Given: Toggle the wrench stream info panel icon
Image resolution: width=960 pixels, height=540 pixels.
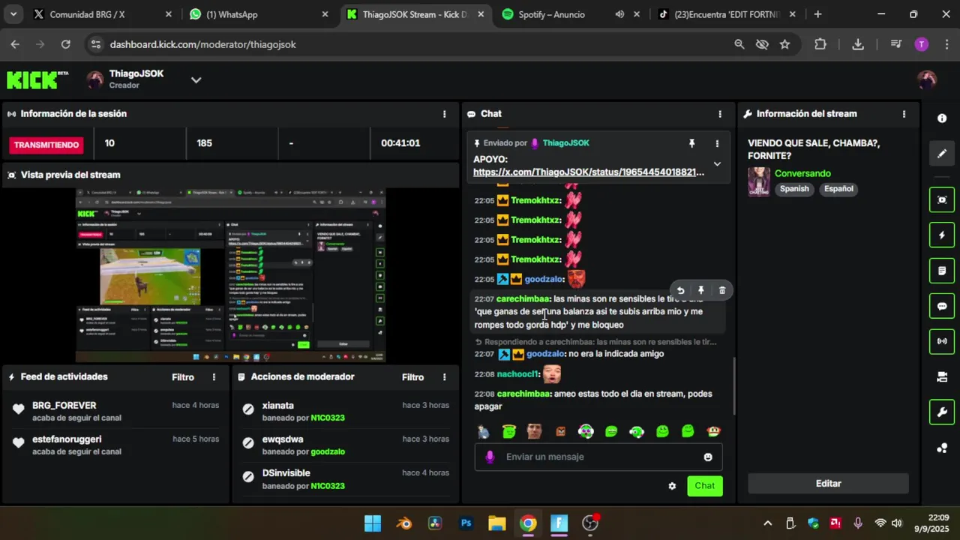Looking at the screenshot, I should (942, 412).
